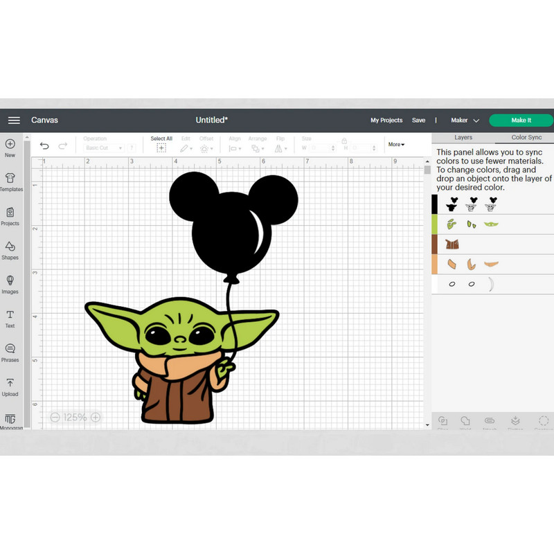Click the Make It button

pyautogui.click(x=520, y=120)
